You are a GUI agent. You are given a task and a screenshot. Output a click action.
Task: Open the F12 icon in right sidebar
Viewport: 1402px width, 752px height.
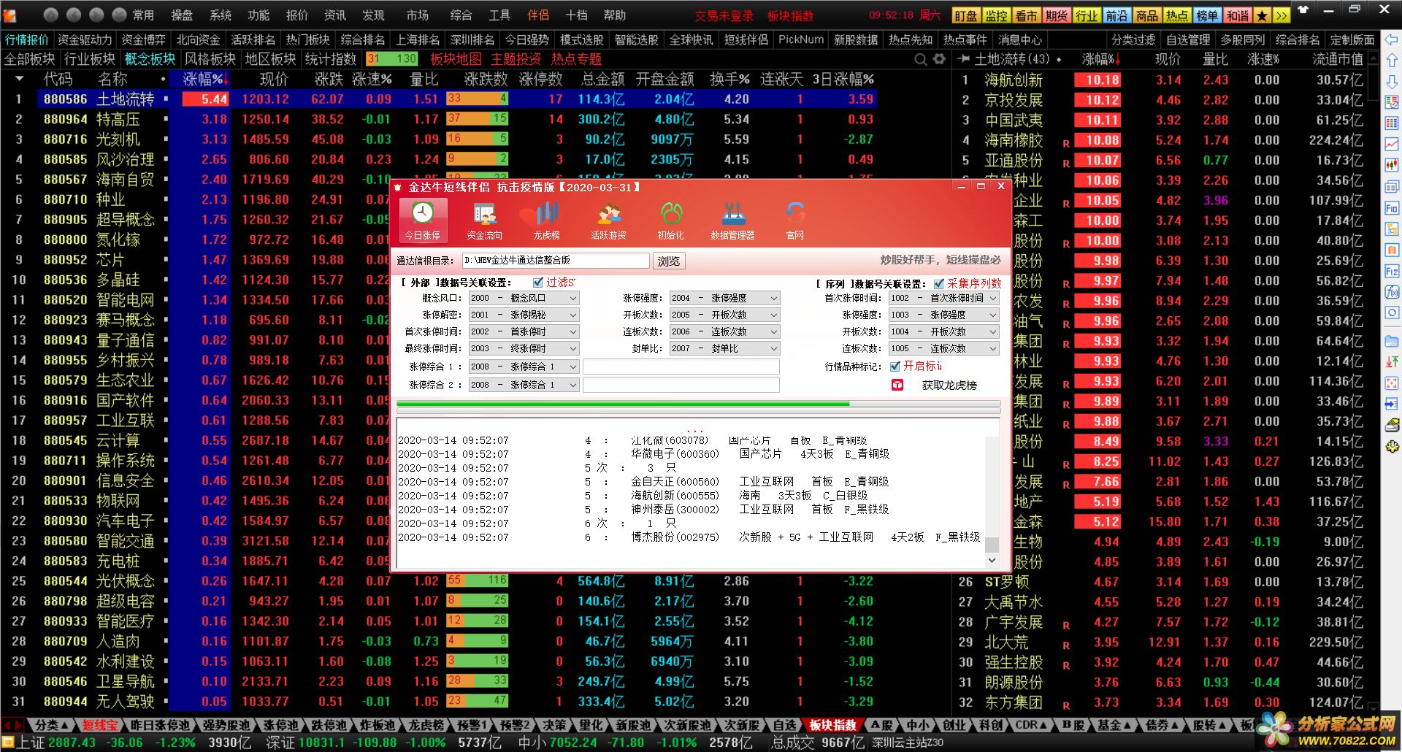[x=1392, y=271]
